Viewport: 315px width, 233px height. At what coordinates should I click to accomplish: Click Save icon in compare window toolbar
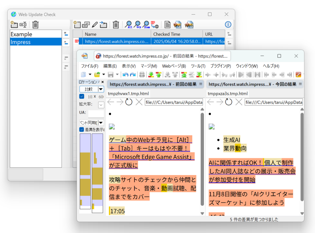pyautogui.click(x=111, y=75)
